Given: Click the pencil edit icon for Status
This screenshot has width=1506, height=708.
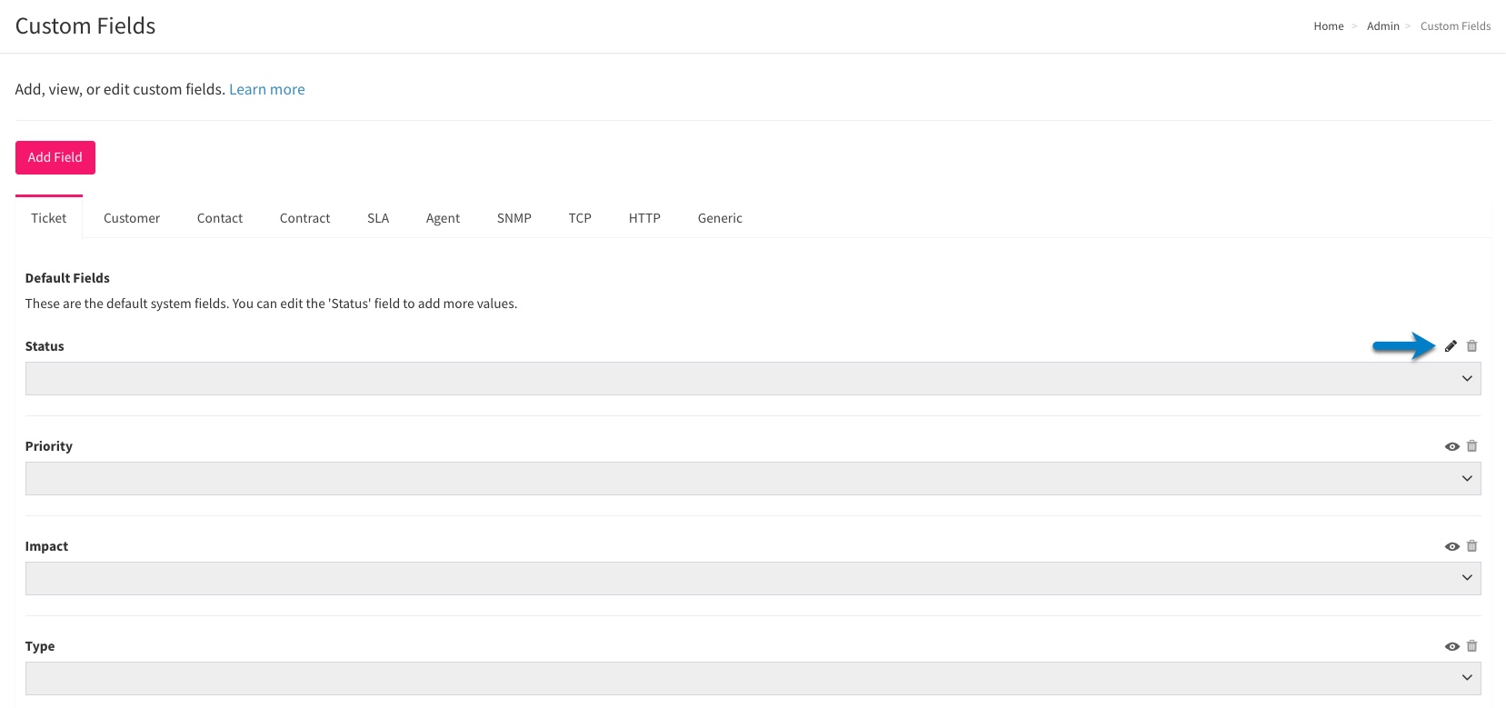Looking at the screenshot, I should 1451,346.
